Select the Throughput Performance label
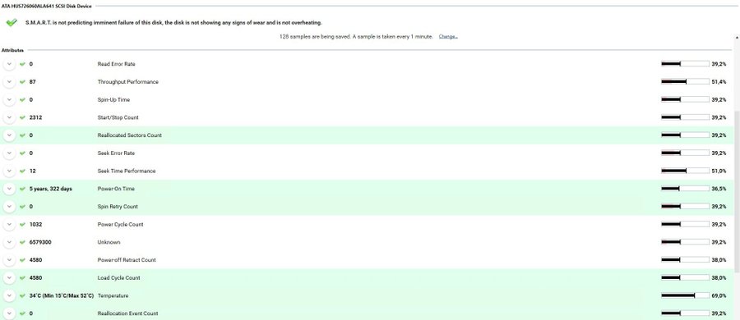 click(128, 82)
